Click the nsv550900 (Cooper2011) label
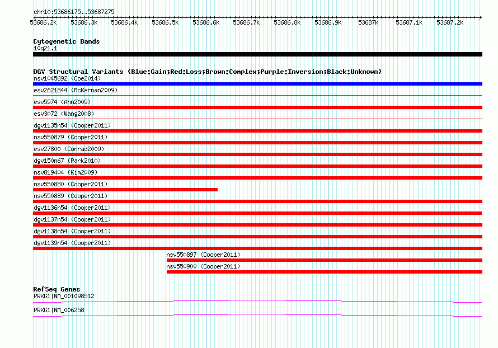The image size is (498, 348). [x=203, y=266]
